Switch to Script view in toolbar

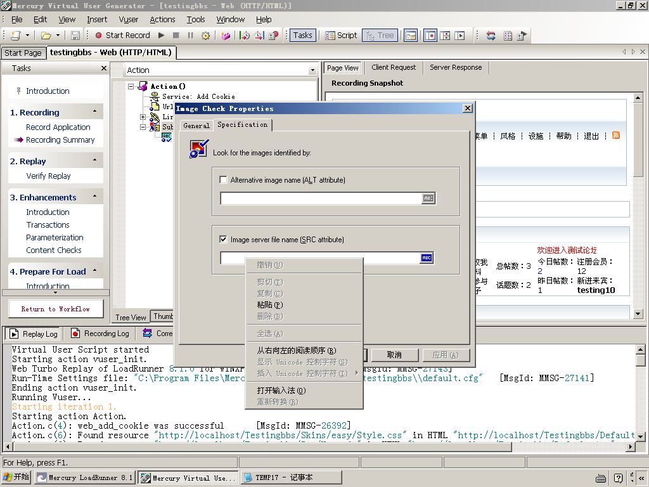point(342,36)
